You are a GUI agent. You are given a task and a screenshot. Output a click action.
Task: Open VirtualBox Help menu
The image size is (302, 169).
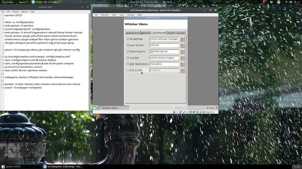pyautogui.click(x=140, y=15)
